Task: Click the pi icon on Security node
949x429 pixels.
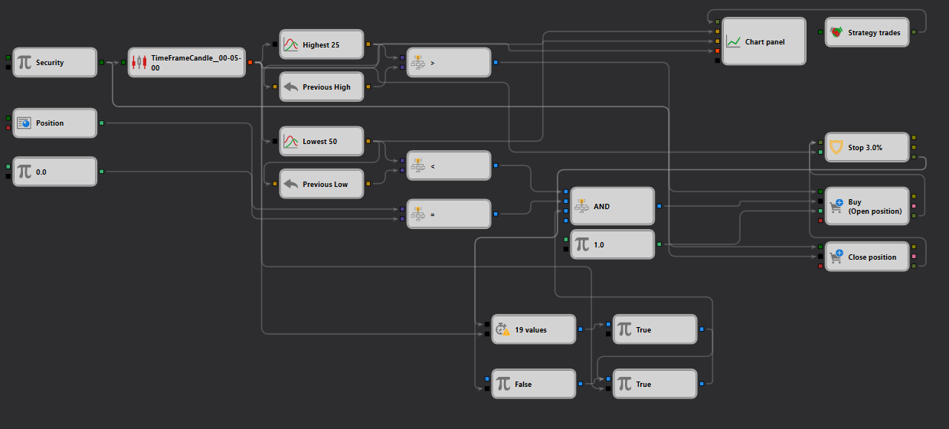Action: pos(24,63)
